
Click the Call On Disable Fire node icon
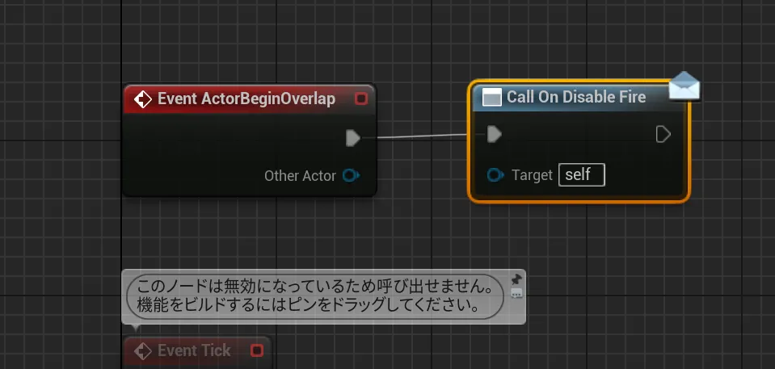pyautogui.click(x=492, y=98)
